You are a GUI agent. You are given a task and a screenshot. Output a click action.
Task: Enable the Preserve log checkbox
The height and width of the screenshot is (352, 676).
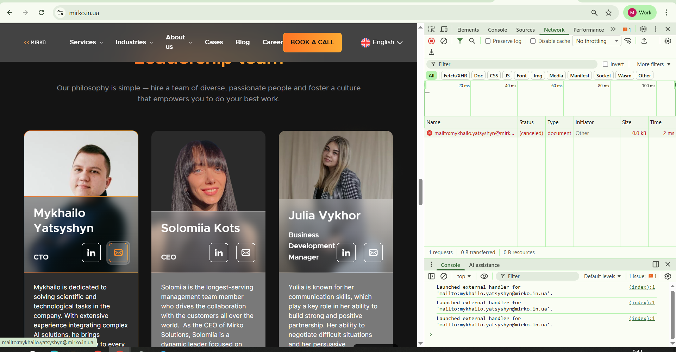488,41
